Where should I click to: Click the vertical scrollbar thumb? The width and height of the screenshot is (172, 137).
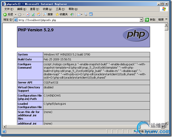(x=166, y=28)
